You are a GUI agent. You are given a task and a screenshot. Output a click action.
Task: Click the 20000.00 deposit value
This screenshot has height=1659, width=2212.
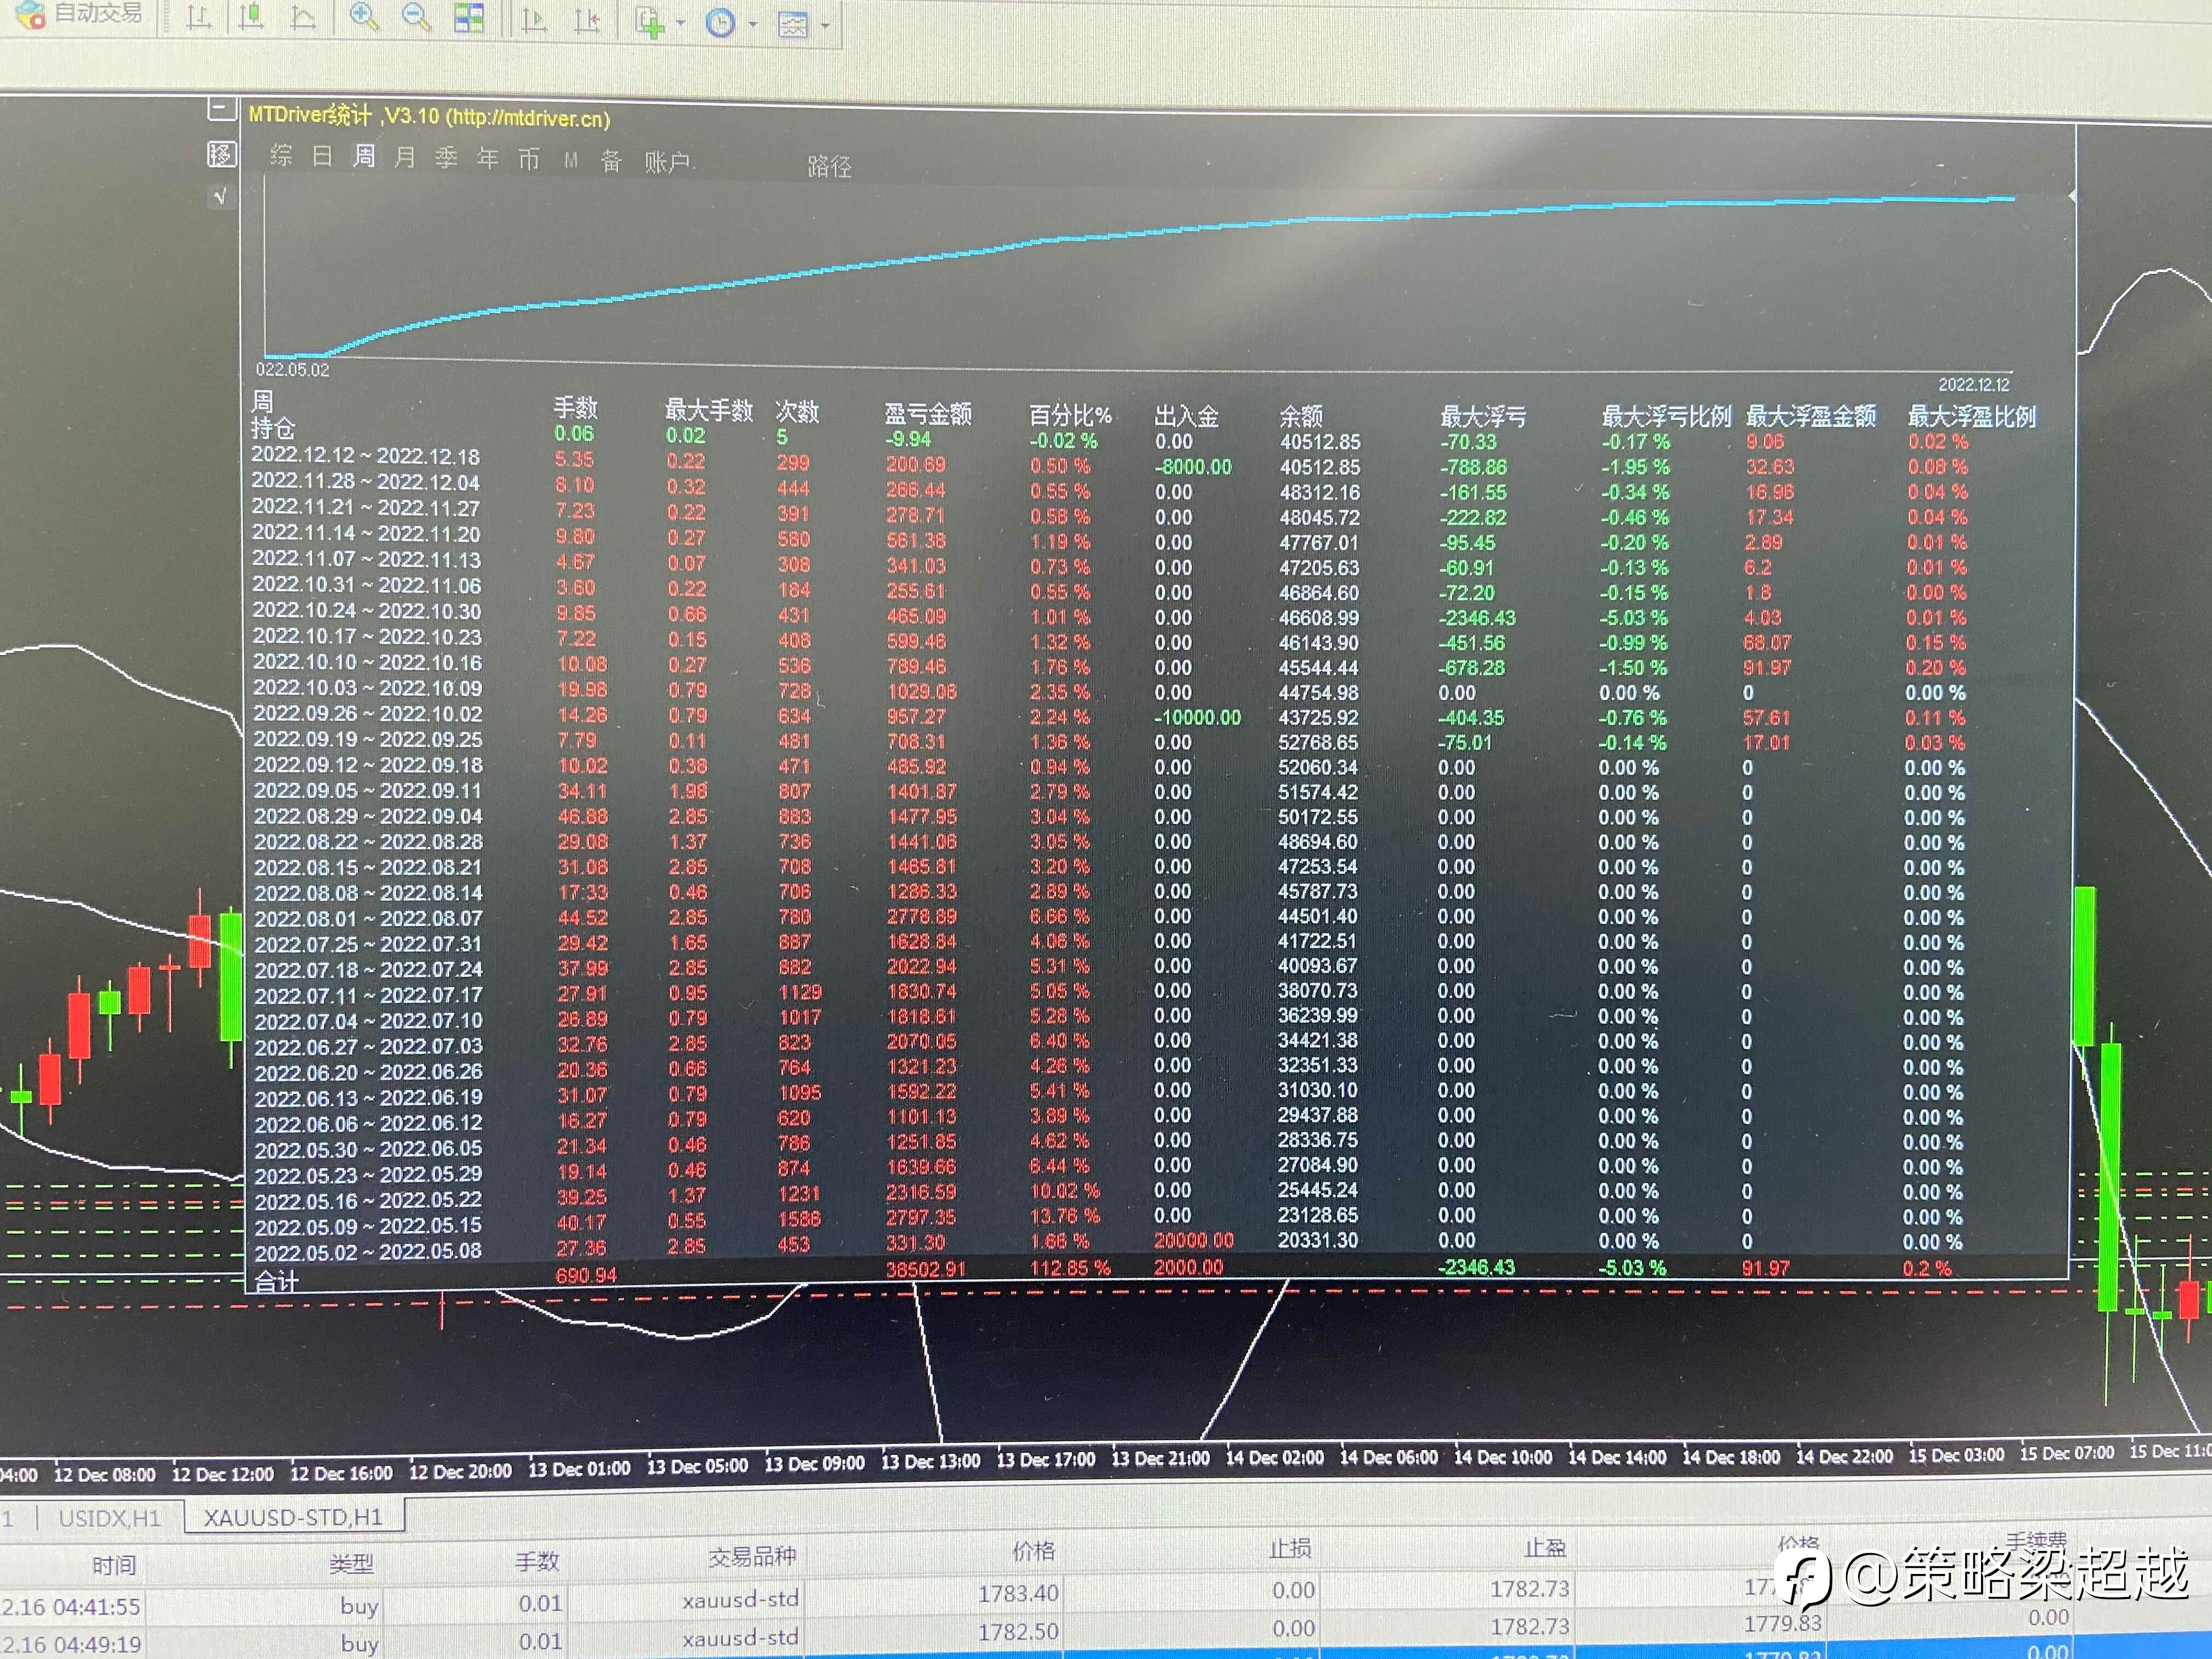pyautogui.click(x=1193, y=1241)
